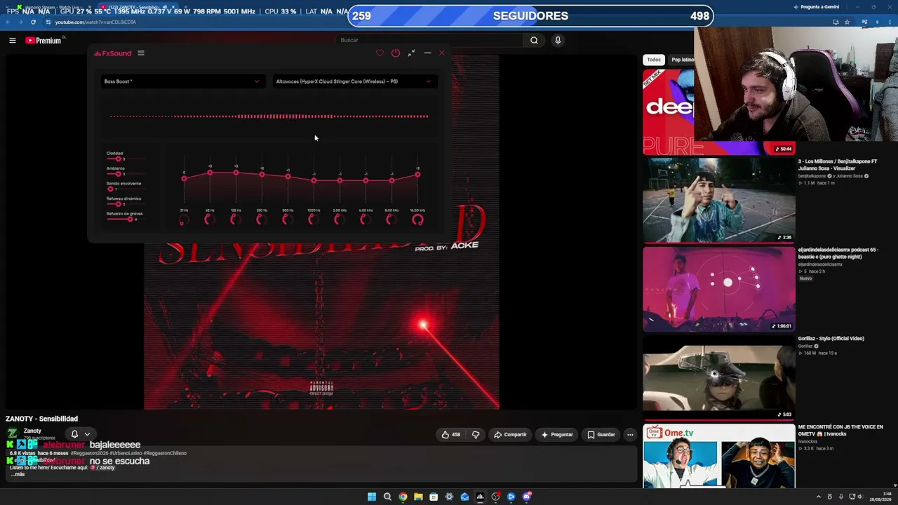
Task: Click the "...más" description expander
Action: point(18,474)
